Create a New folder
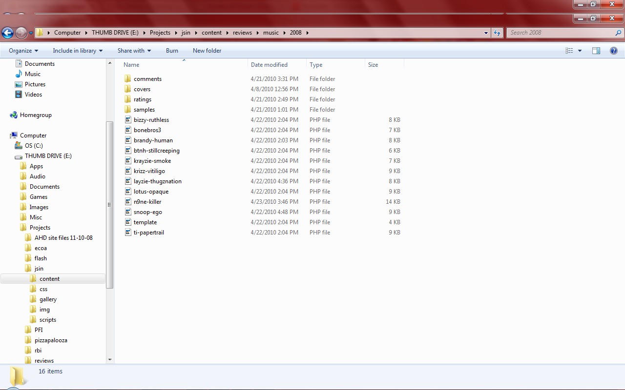625x390 pixels. click(207, 51)
